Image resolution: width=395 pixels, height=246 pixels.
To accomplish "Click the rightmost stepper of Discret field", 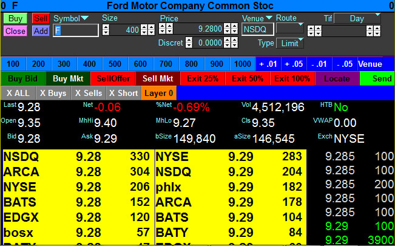I will (235, 43).
